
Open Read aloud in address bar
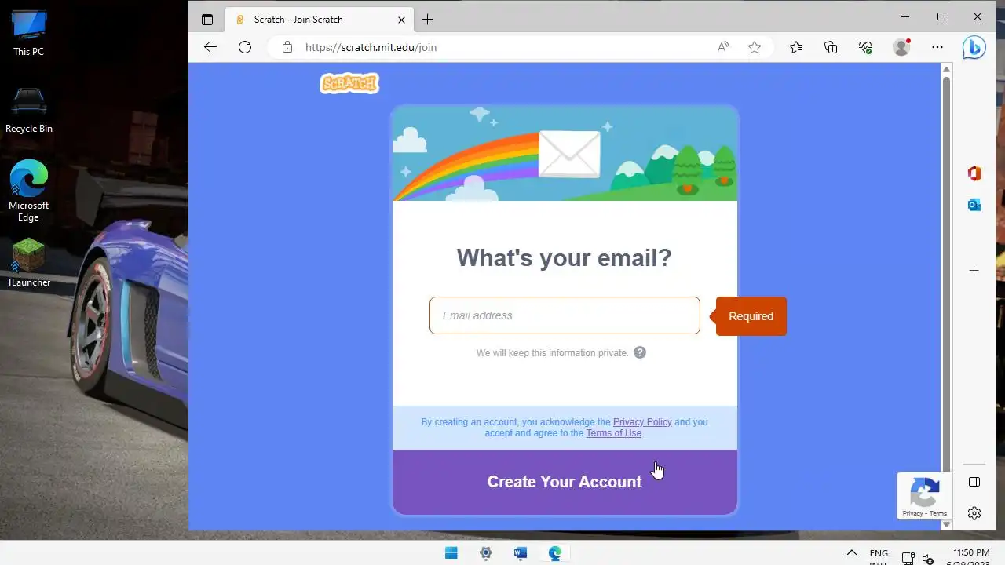pyautogui.click(x=723, y=47)
